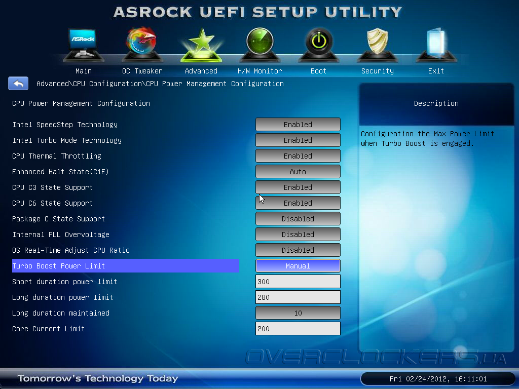The width and height of the screenshot is (519, 389).
Task: Switch to the Main tab label
Action: 84,71
